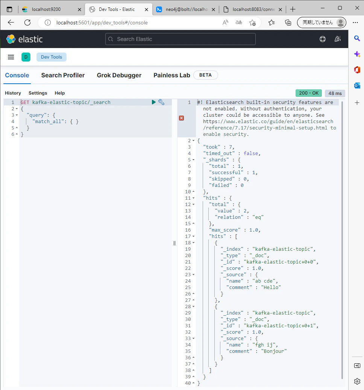Switch to the Grok Debugger tab
Screen dimensions: 364x390
click(x=119, y=75)
